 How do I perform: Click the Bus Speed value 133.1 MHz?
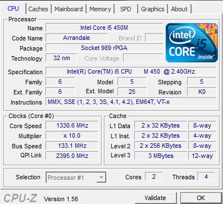(x=72, y=146)
